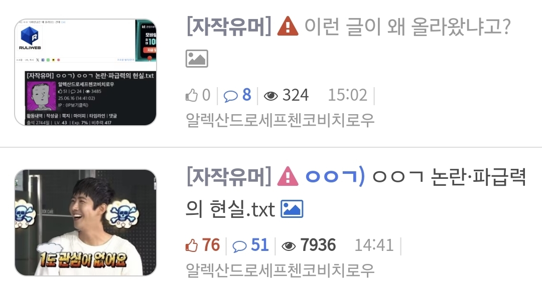Select the [자작유머] tag on second post

pyautogui.click(x=229, y=176)
